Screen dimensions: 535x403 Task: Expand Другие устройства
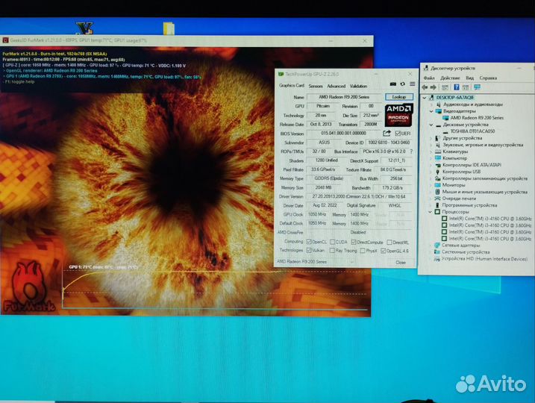[431, 138]
